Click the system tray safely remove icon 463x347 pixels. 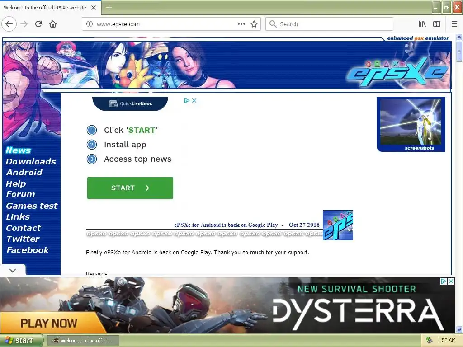pyautogui.click(x=429, y=340)
